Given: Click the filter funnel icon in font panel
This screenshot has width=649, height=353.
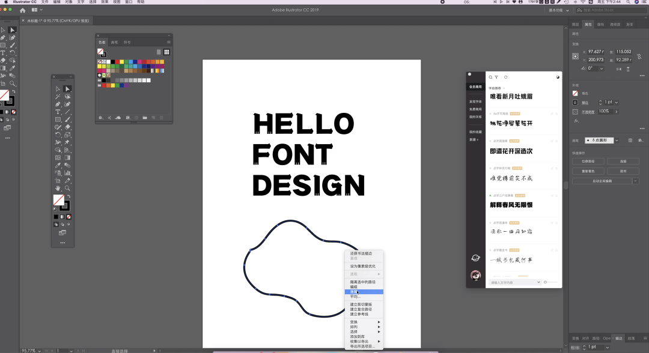Looking at the screenshot, I should pyautogui.click(x=496, y=77).
